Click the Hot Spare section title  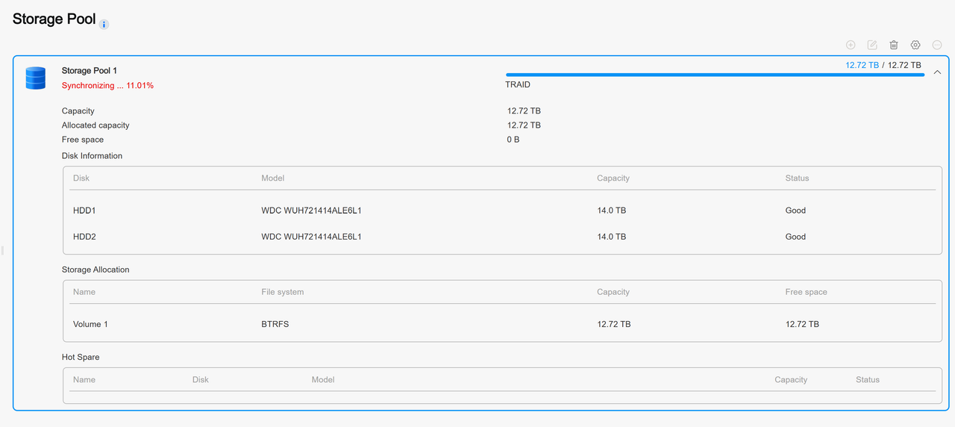[x=81, y=357]
